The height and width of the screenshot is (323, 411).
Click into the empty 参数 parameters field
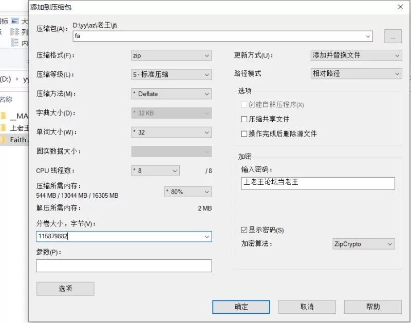pyautogui.click(x=124, y=265)
